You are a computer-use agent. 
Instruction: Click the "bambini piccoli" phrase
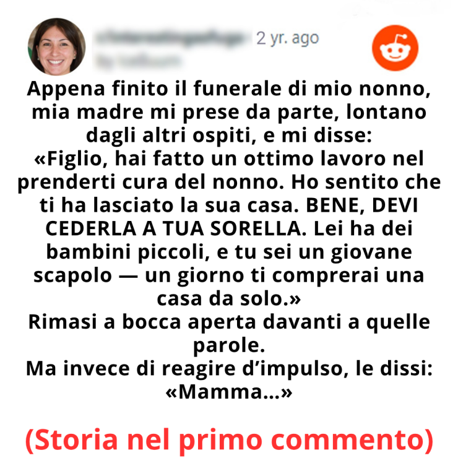click(128, 253)
